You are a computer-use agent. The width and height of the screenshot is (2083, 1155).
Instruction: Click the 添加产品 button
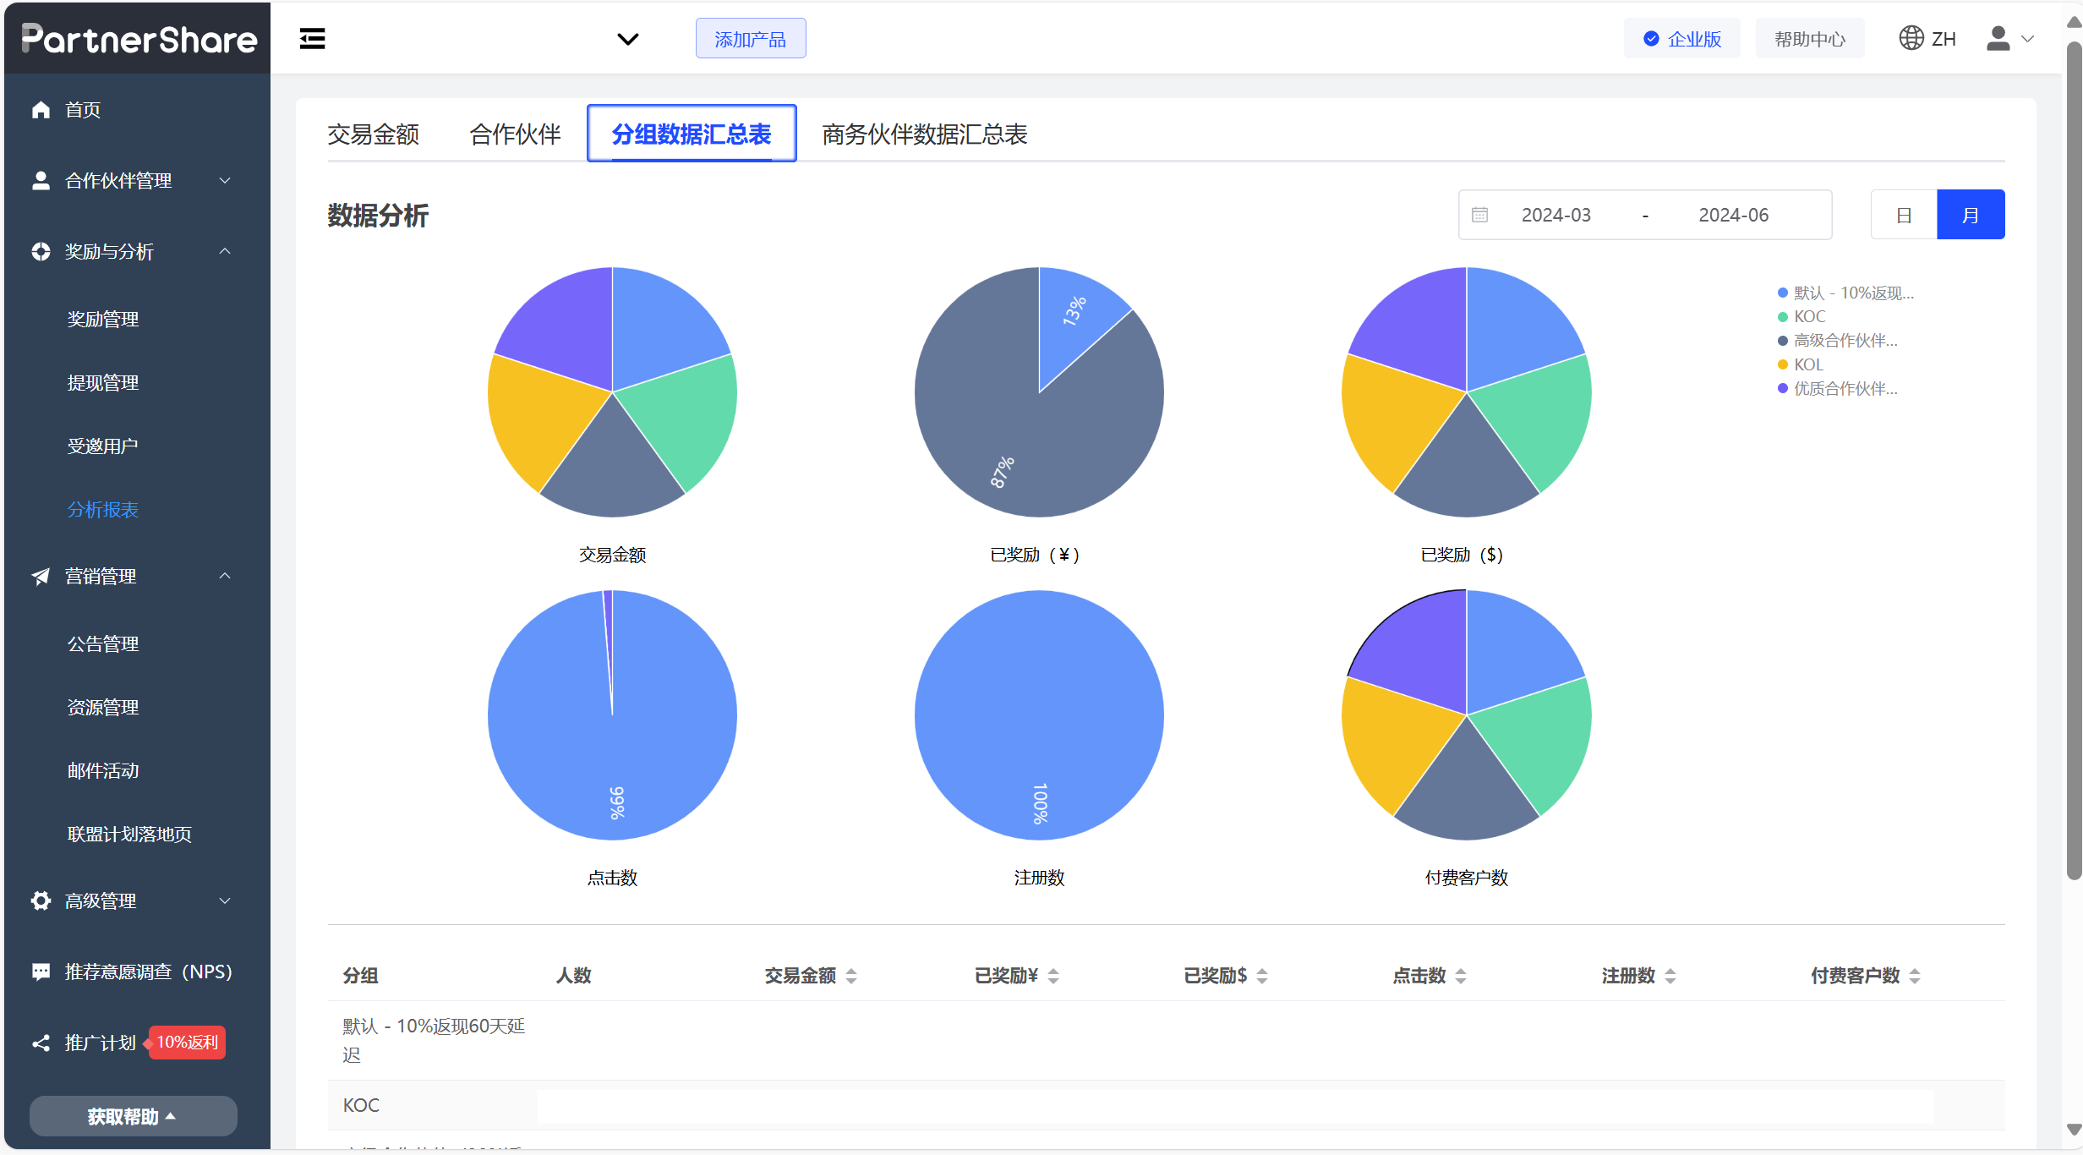click(750, 39)
